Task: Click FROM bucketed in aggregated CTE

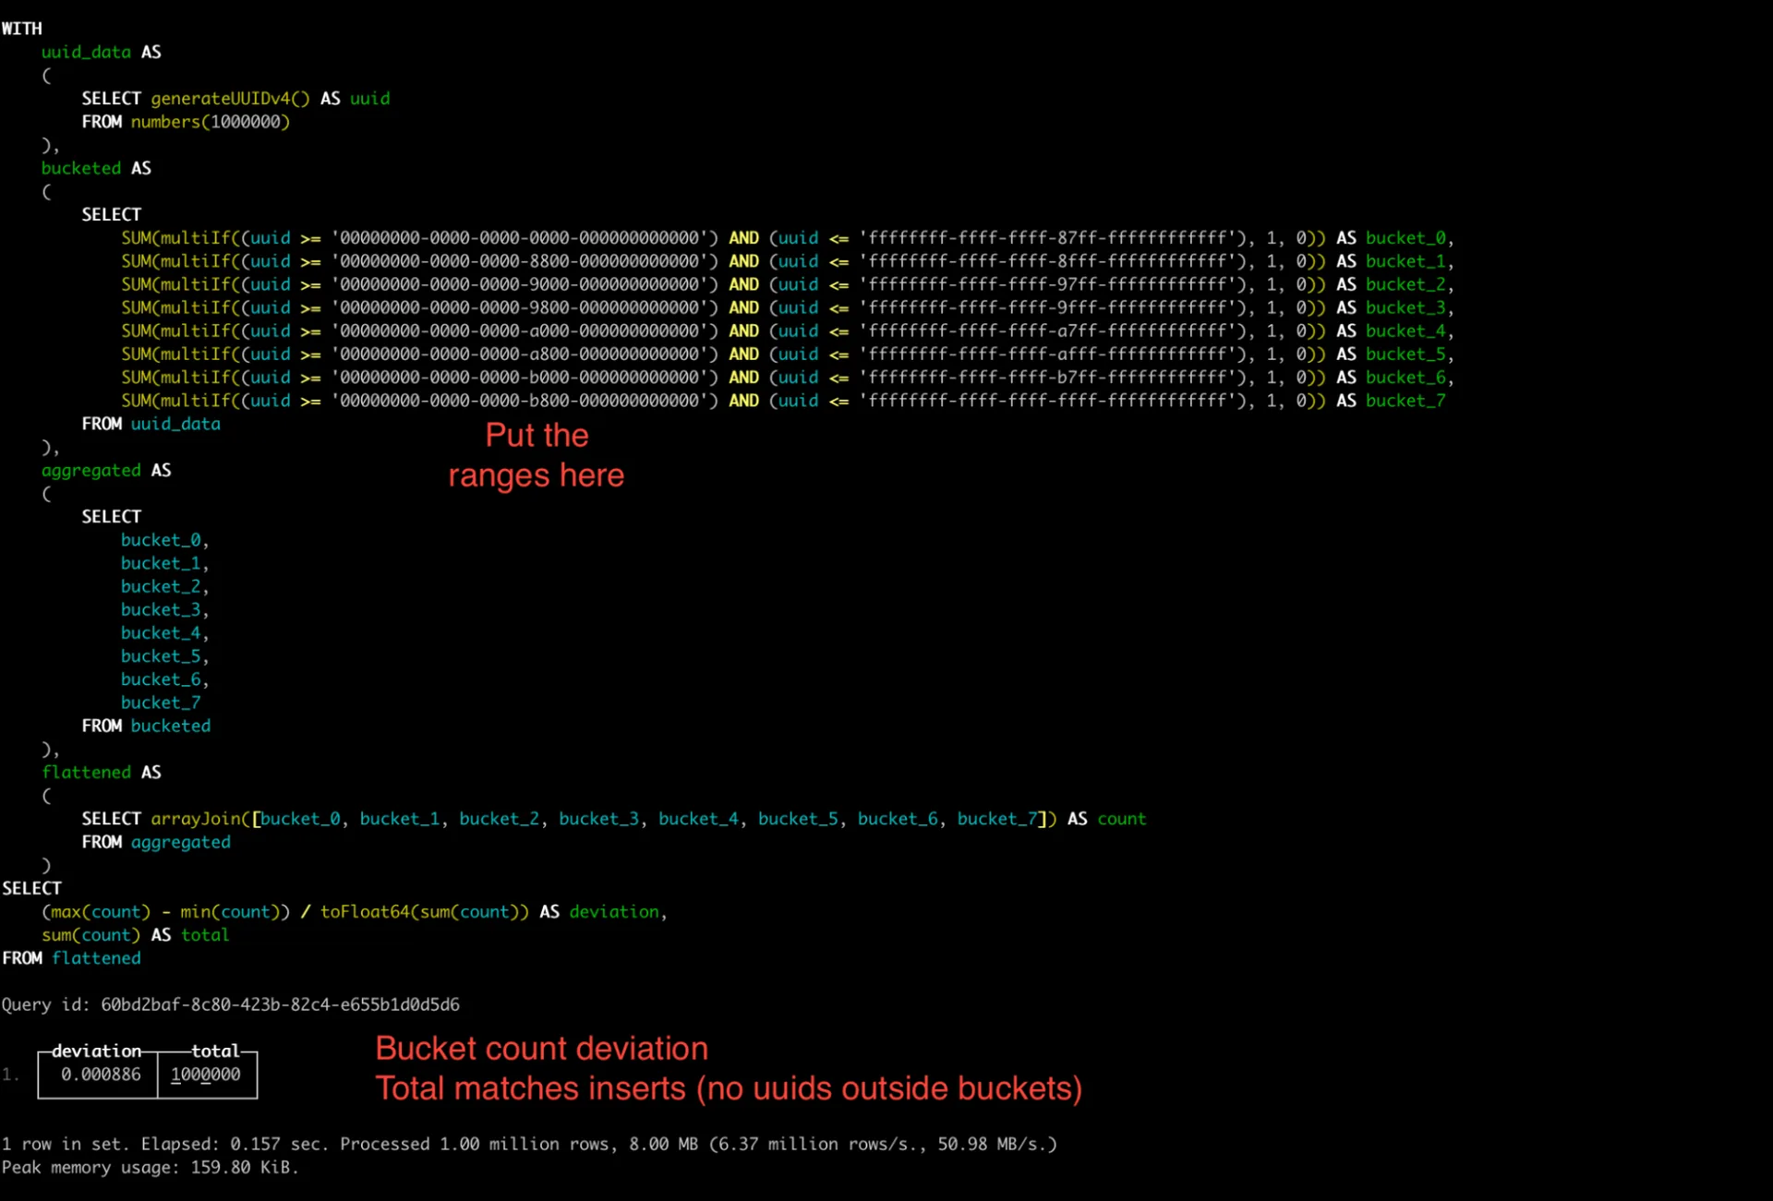Action: (x=146, y=727)
